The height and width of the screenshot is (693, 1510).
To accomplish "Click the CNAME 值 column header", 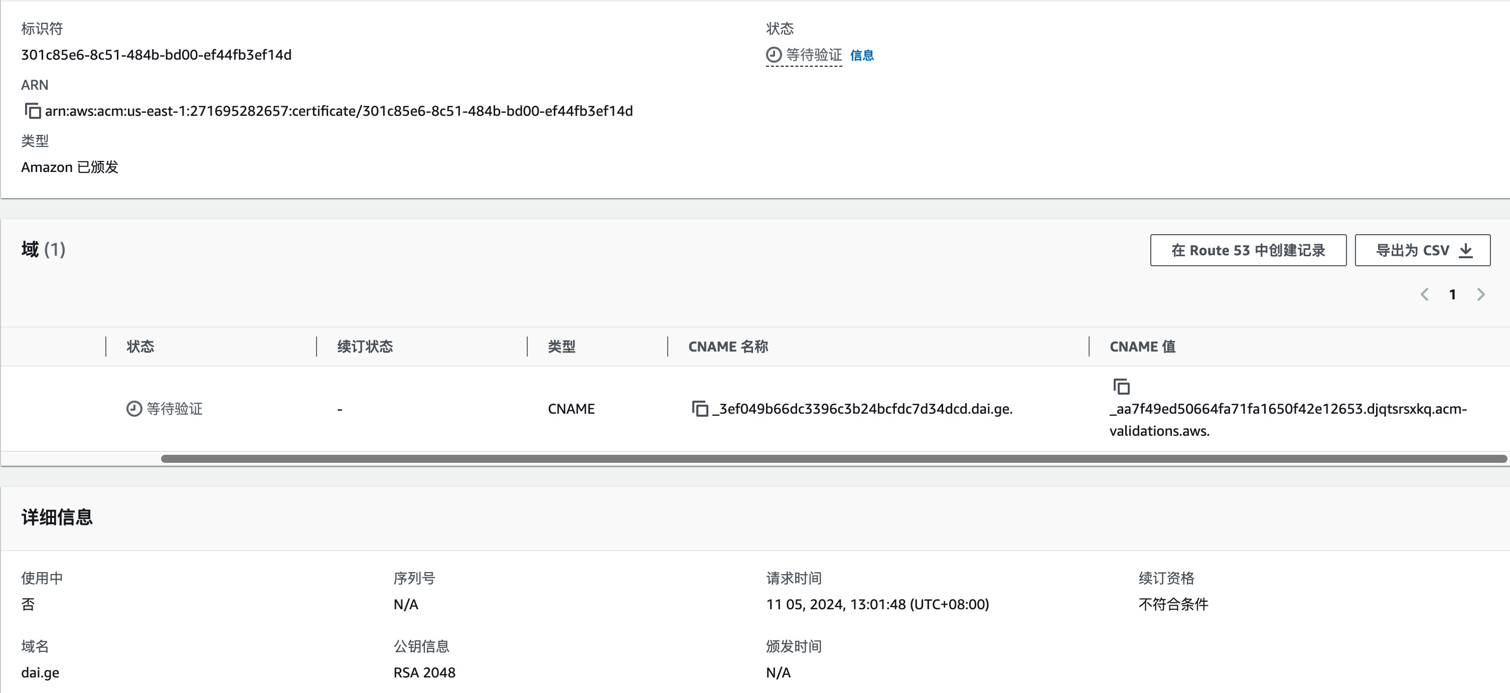I will coord(1142,346).
